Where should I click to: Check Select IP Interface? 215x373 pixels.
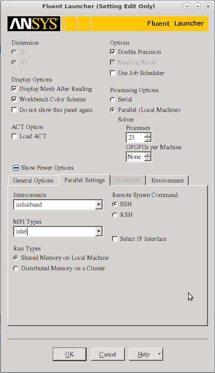115,239
